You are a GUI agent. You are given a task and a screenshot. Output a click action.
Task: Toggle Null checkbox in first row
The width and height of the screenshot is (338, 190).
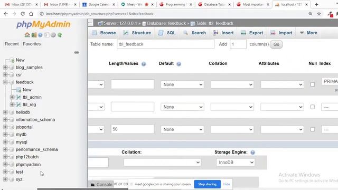point(313,84)
